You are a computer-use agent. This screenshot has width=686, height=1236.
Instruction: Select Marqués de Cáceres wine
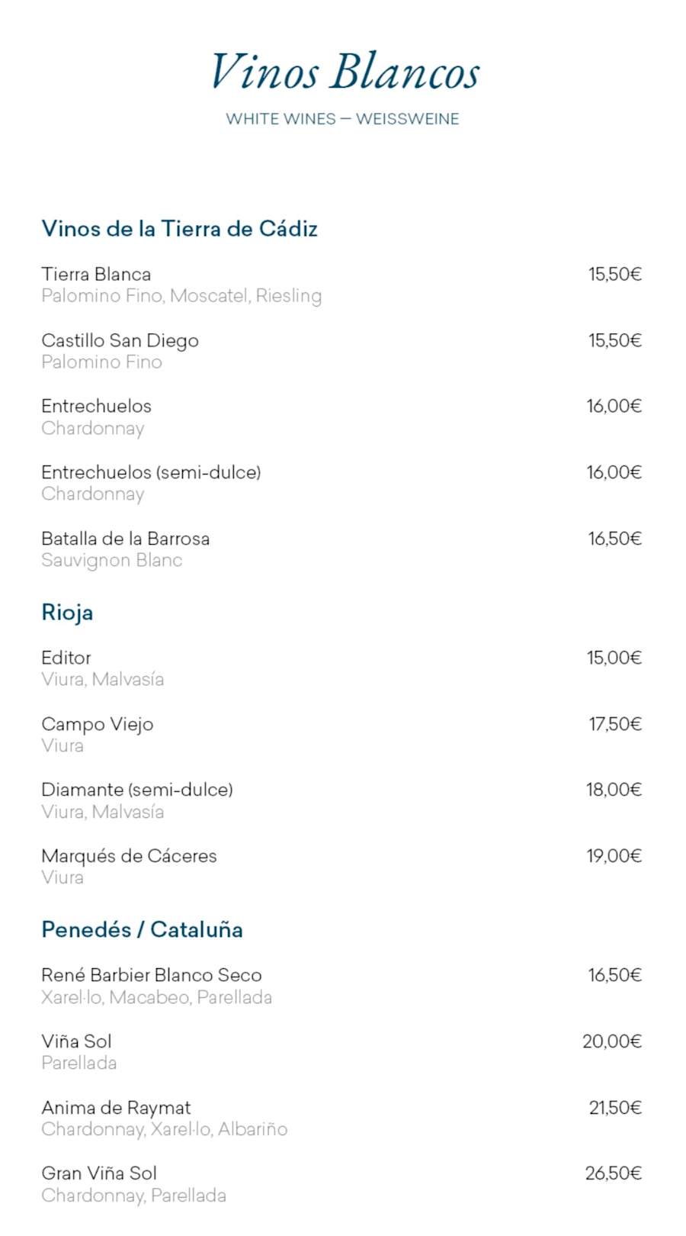[x=129, y=856]
